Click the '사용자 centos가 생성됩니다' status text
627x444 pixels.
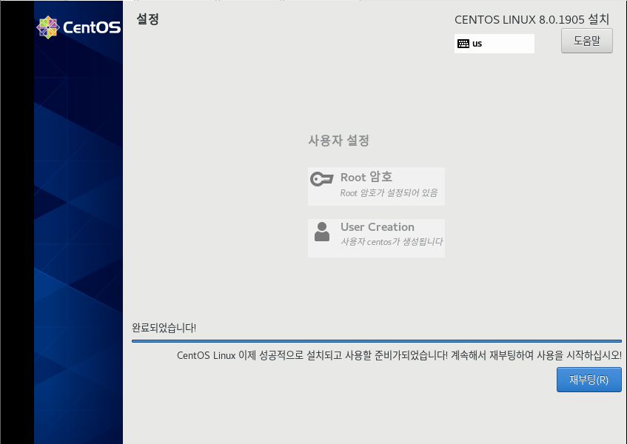pyautogui.click(x=392, y=242)
